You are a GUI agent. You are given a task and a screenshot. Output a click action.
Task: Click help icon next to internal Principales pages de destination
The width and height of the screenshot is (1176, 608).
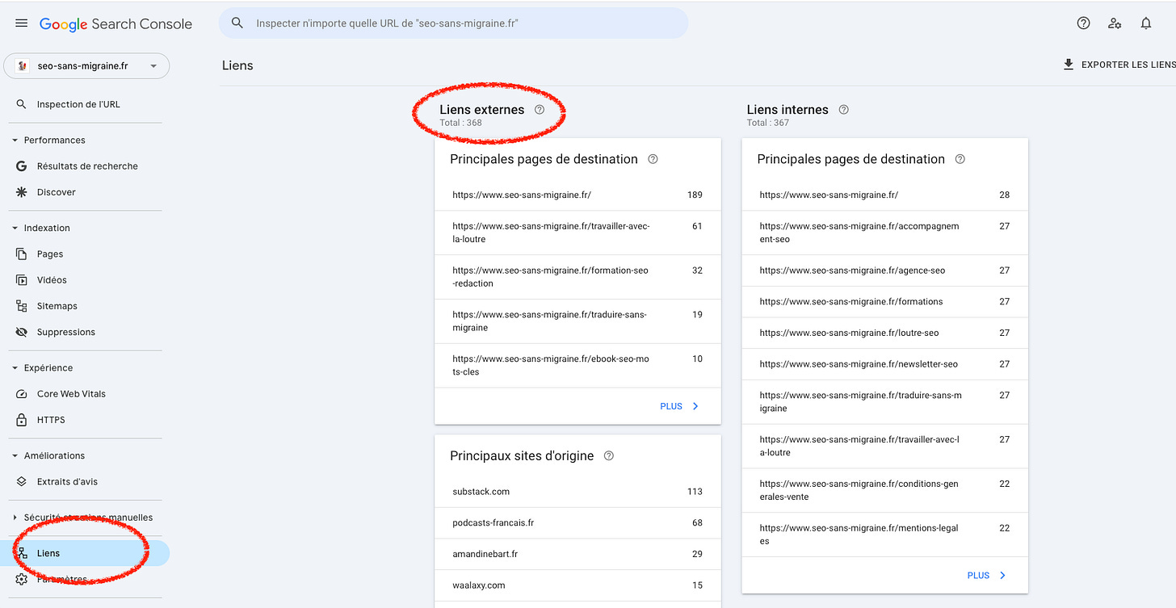point(960,159)
